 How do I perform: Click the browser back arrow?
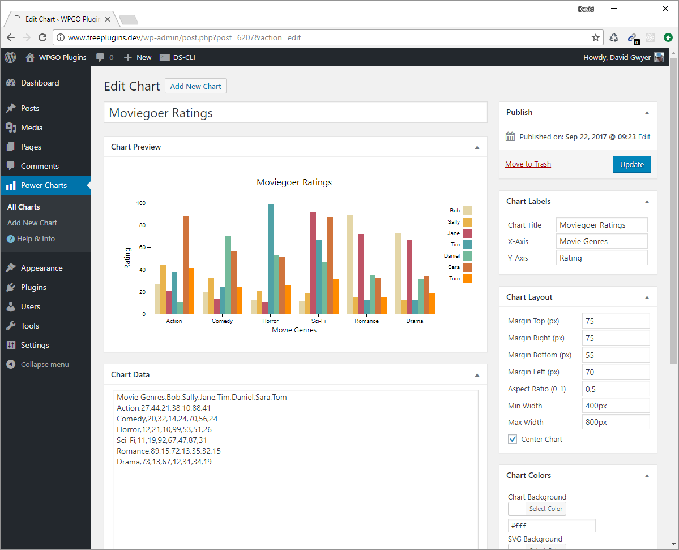[11, 37]
